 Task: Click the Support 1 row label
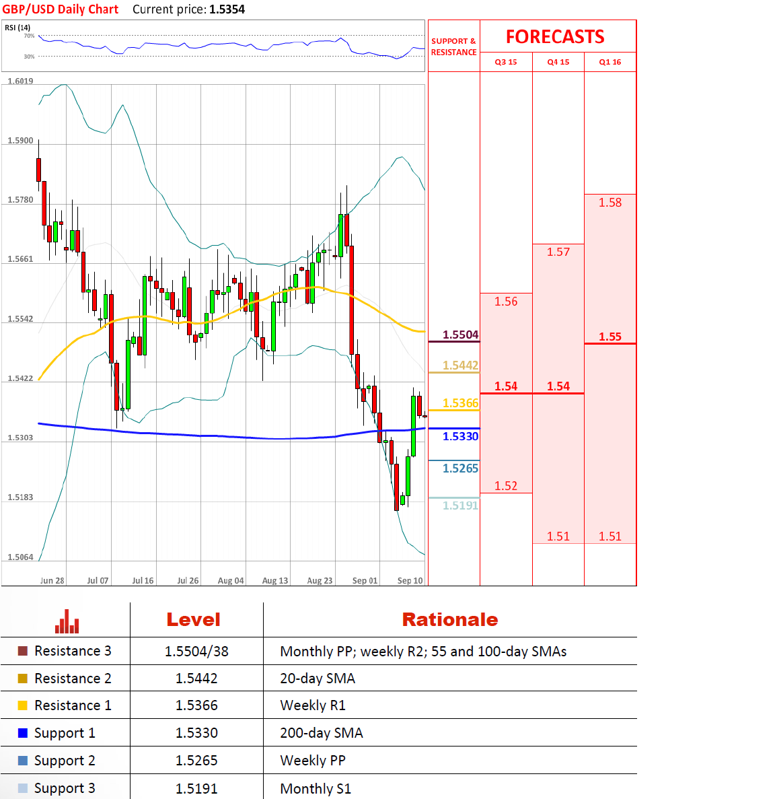(65, 733)
